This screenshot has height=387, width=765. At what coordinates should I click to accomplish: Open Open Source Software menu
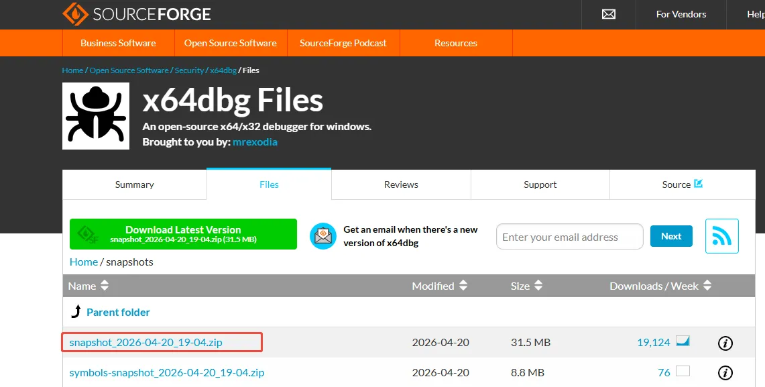230,43
